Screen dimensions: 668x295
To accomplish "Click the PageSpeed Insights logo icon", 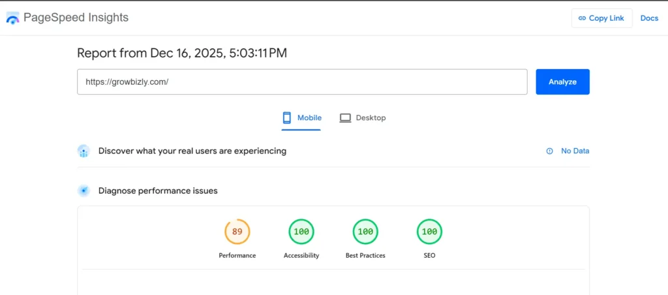I will tap(12, 18).
